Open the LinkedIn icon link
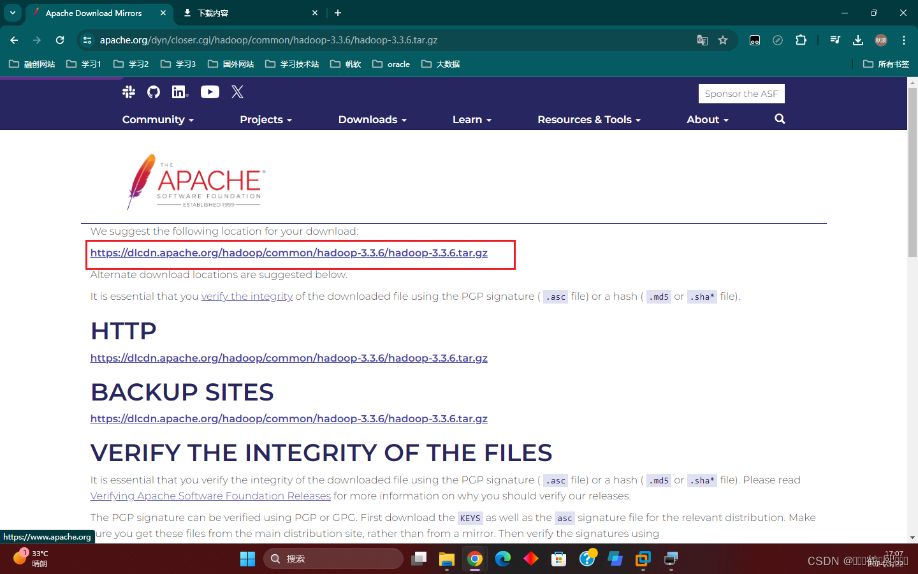The image size is (918, 574). coord(180,92)
